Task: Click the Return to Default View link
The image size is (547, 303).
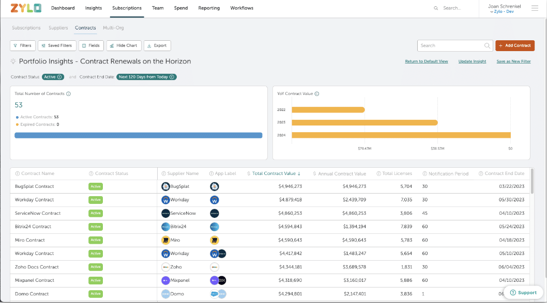Action: pyautogui.click(x=426, y=61)
